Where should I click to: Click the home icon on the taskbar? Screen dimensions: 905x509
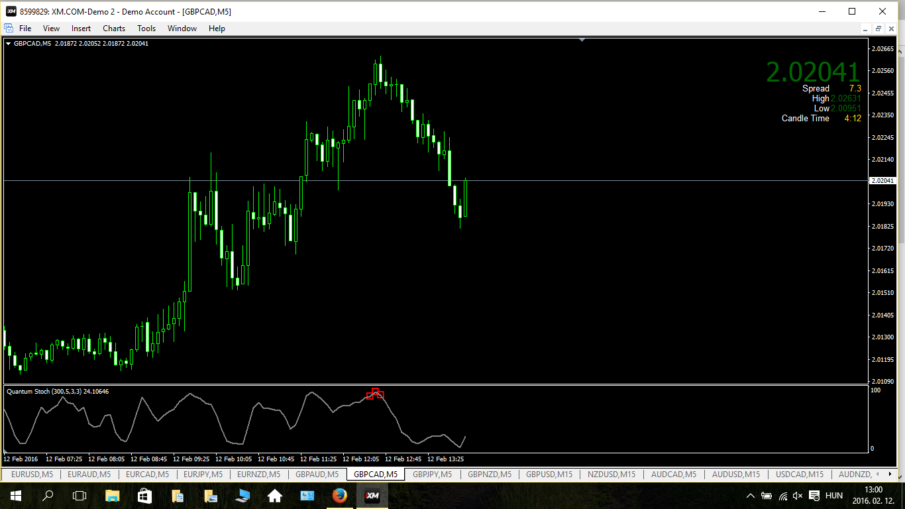(274, 496)
